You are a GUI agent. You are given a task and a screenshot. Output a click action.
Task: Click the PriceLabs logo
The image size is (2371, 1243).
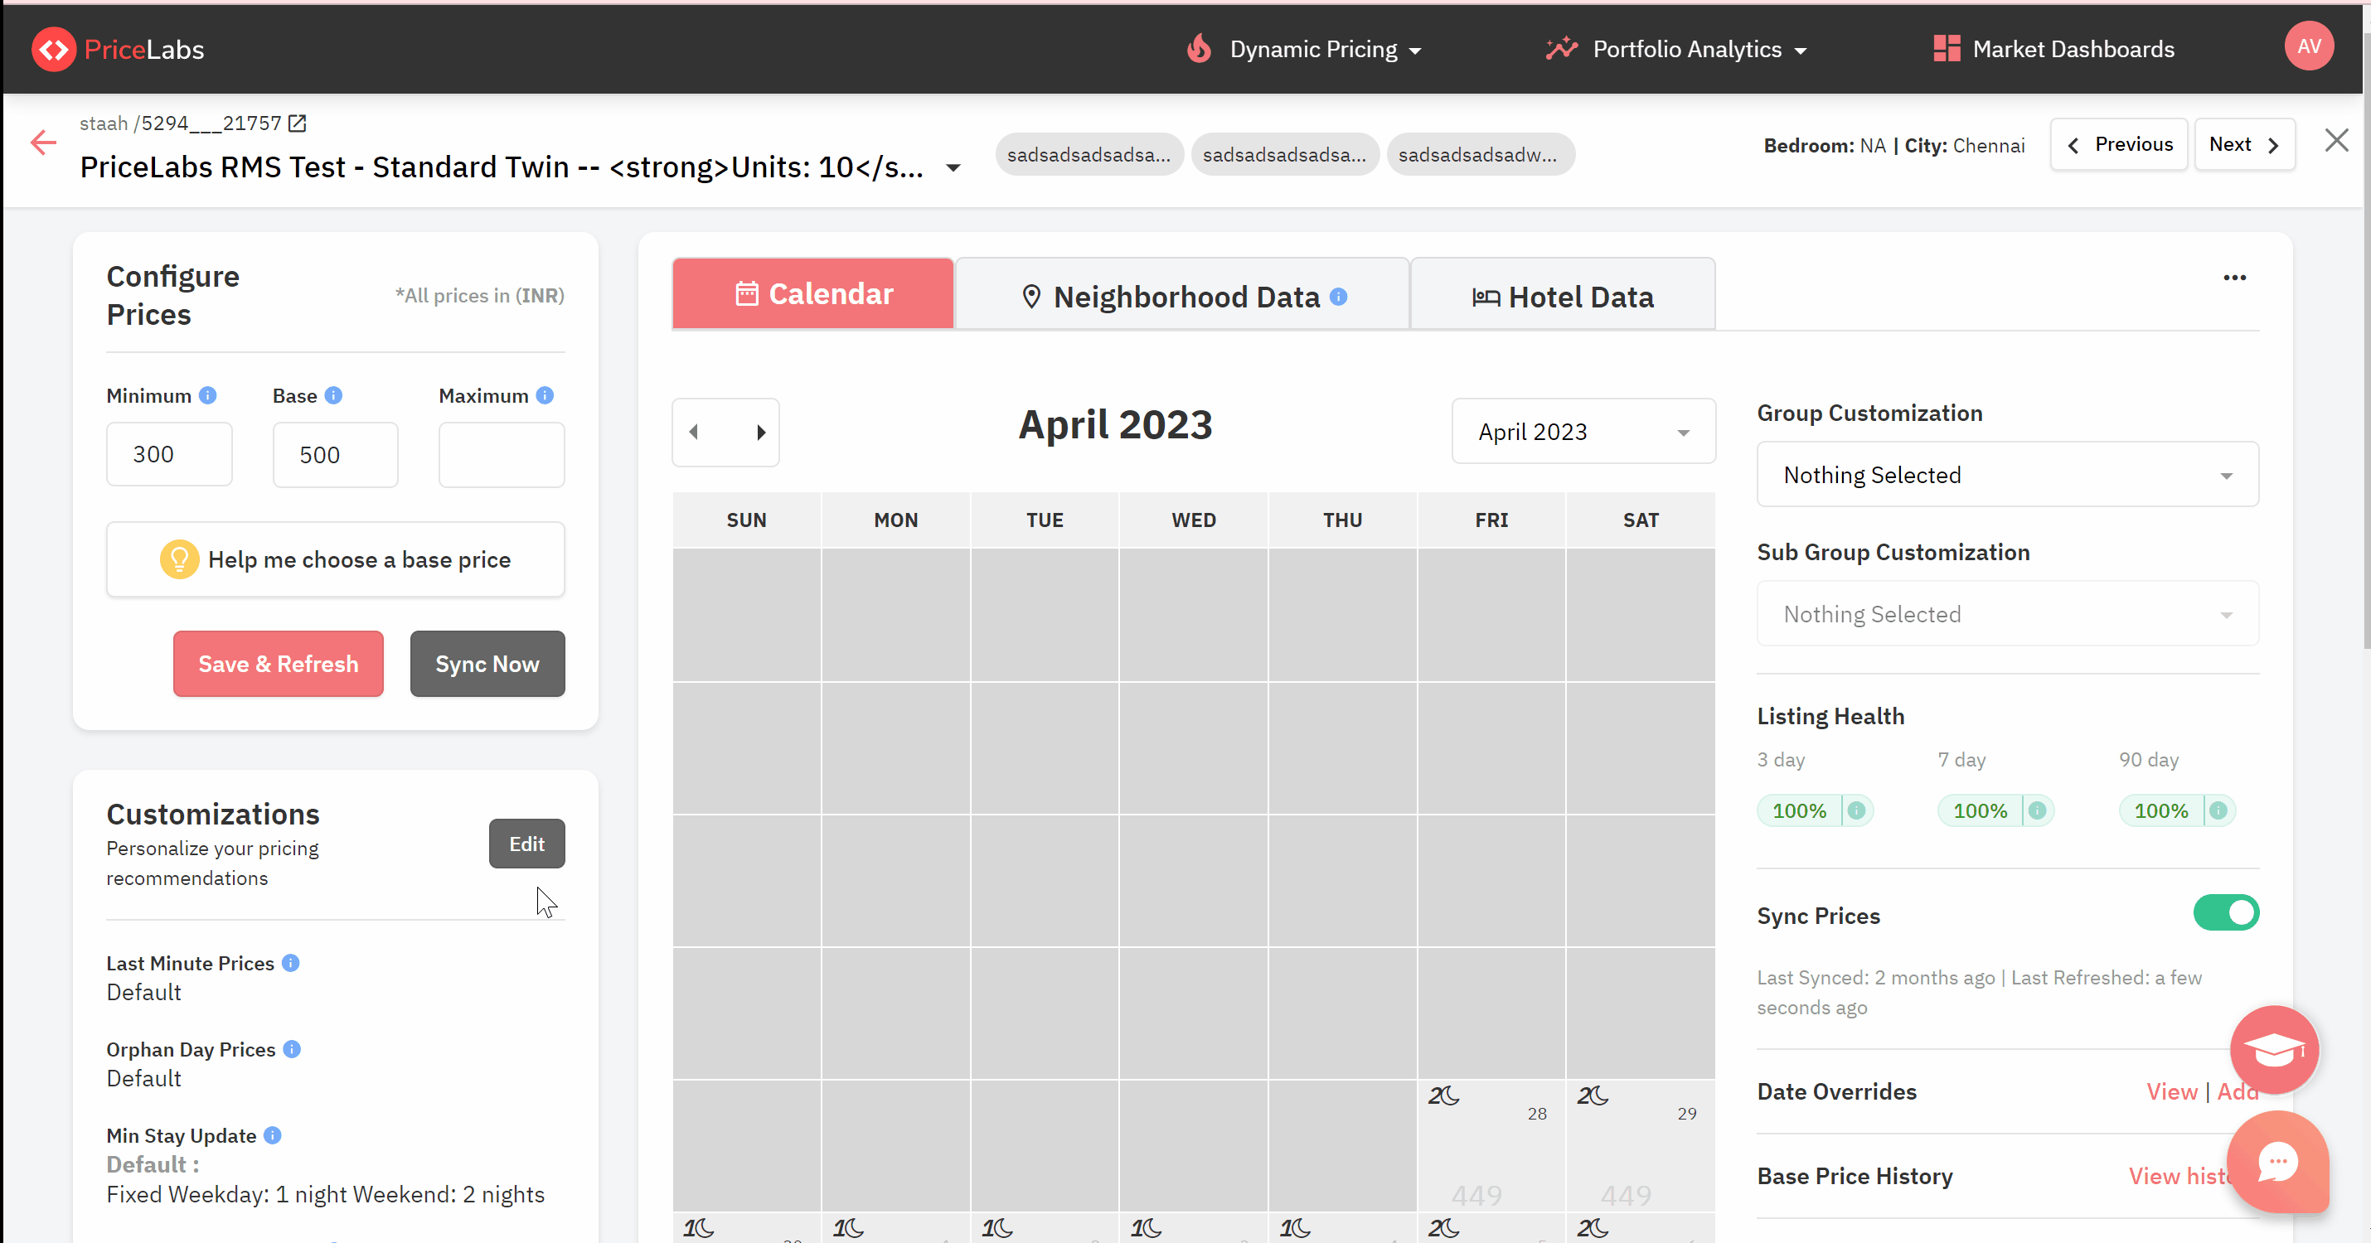pos(118,50)
